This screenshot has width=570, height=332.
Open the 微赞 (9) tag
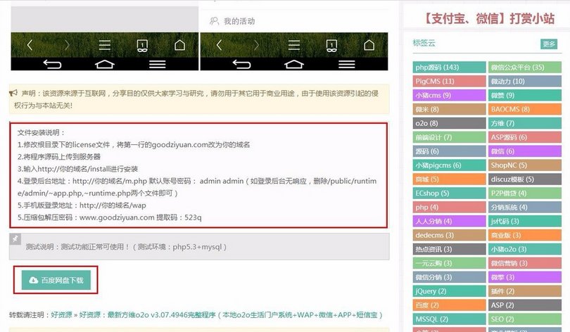[x=525, y=95]
